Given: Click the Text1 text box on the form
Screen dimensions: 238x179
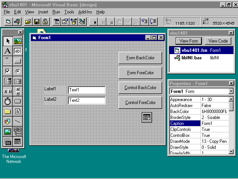Looking at the screenshot, I should tap(87, 90).
